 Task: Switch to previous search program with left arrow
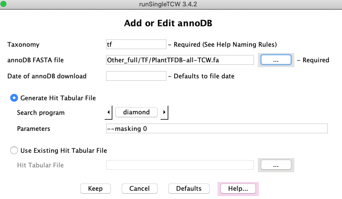click(x=109, y=112)
